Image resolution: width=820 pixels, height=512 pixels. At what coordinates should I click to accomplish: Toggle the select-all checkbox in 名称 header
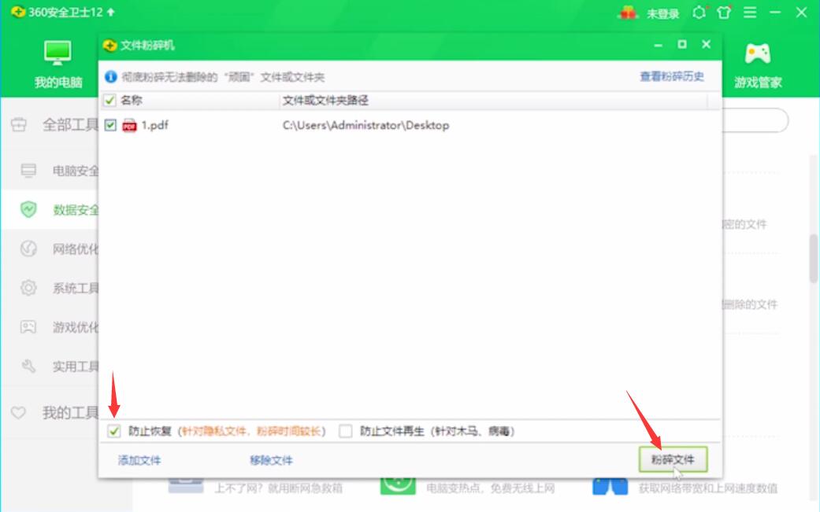109,100
